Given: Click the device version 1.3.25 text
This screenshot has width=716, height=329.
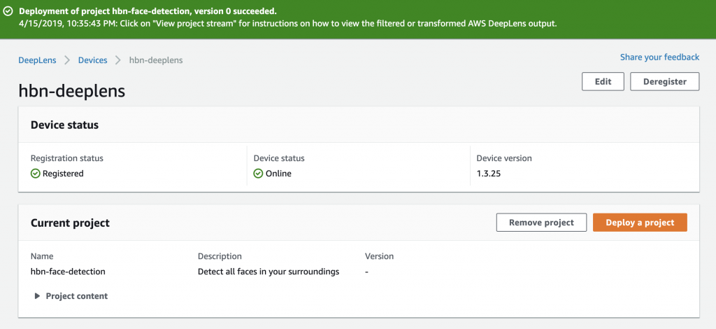Looking at the screenshot, I should coord(489,174).
